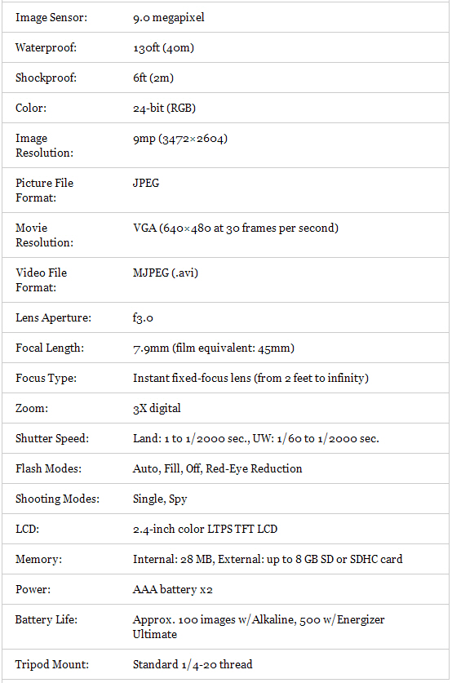This screenshot has width=452, height=683.
Task: Click the Single, Spy shooting modes
Action: [160, 499]
